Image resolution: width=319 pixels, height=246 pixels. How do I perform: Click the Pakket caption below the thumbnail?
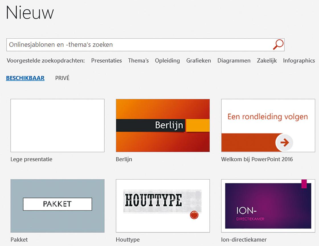tap(19, 240)
